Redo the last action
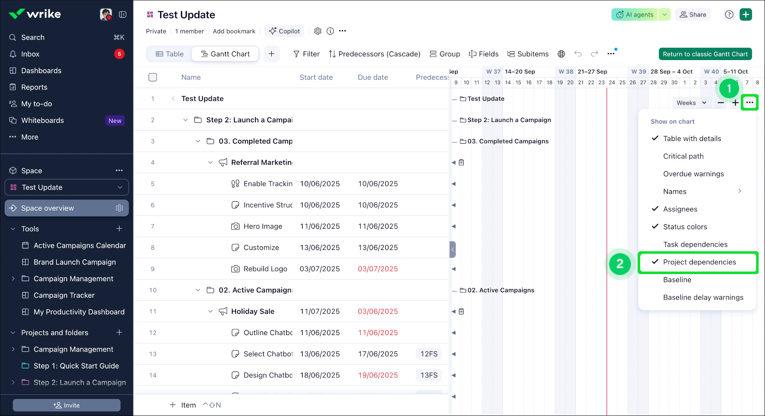Viewport: 765px width, 416px height. 594,54
